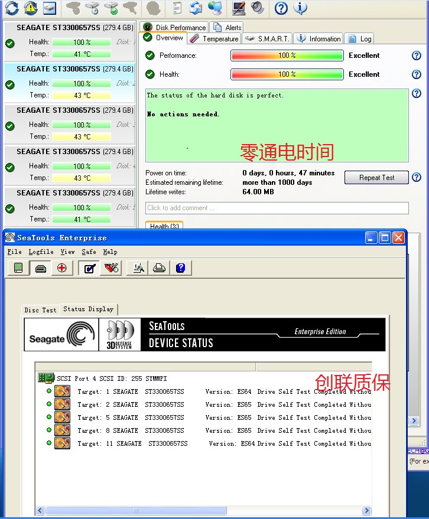The image size is (429, 519).
Task: Click SeaTools blue question mark help icon
Action: coord(181,268)
